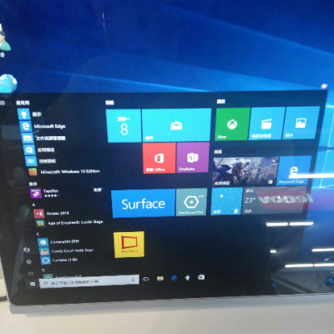Open the Movies & TV tile
Image resolution: width=334 pixels, height=334 pixels.
(x=266, y=124)
